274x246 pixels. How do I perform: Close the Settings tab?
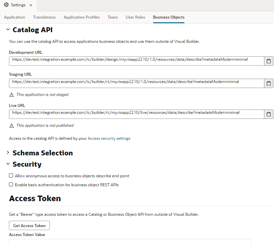[x=30, y=5]
